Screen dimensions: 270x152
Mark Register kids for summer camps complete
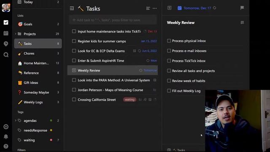pyautogui.click(x=74, y=41)
